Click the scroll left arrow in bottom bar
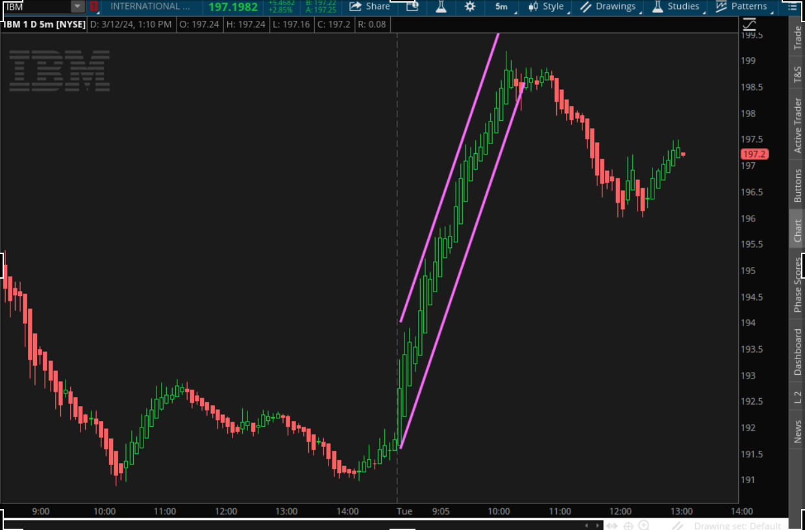 (587, 525)
